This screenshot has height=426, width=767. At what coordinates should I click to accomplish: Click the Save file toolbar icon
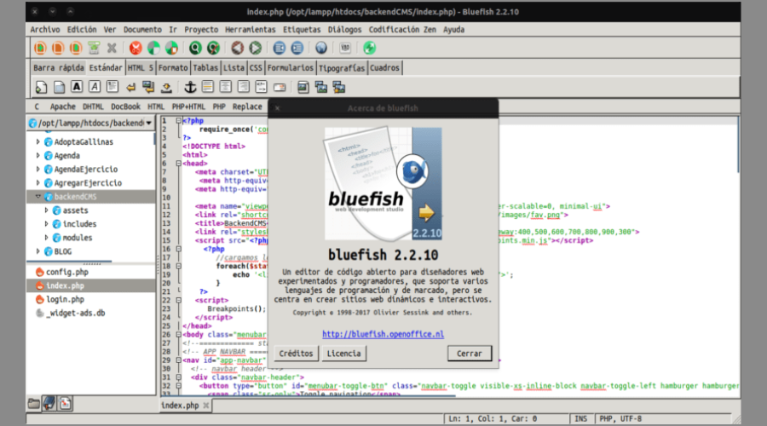(x=75, y=48)
